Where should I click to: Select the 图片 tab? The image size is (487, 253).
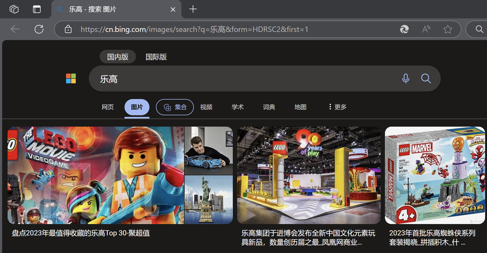click(137, 107)
